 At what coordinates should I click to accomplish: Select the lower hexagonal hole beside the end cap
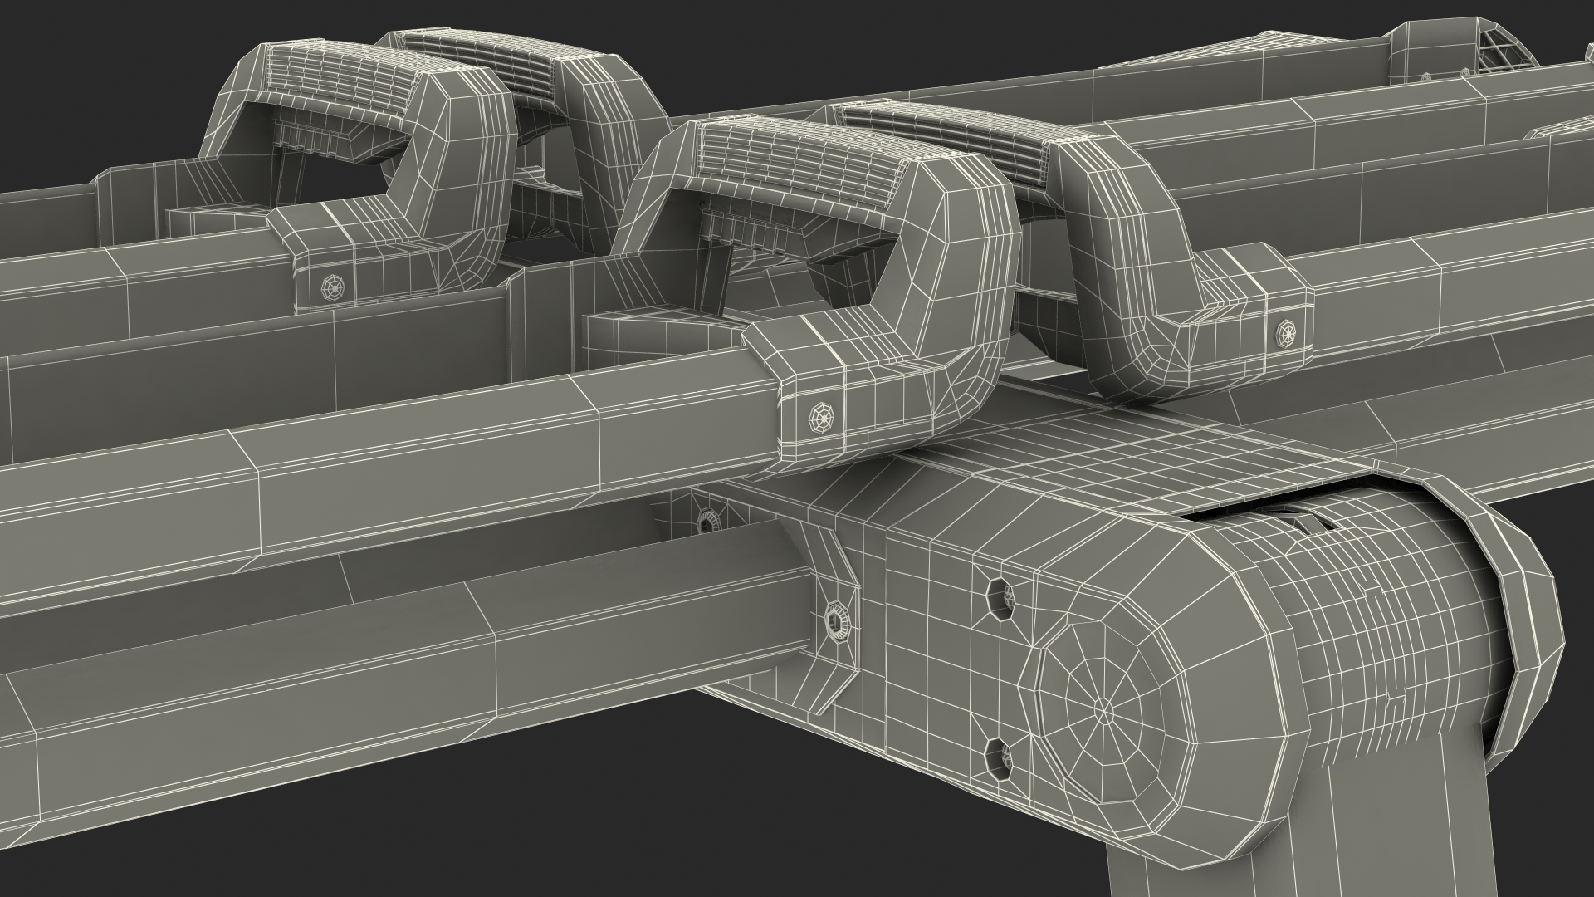point(1000,758)
